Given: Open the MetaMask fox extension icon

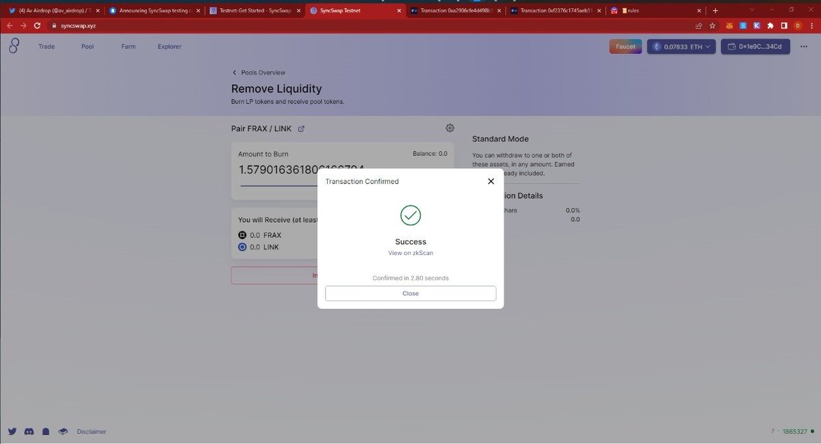Looking at the screenshot, I should (729, 26).
